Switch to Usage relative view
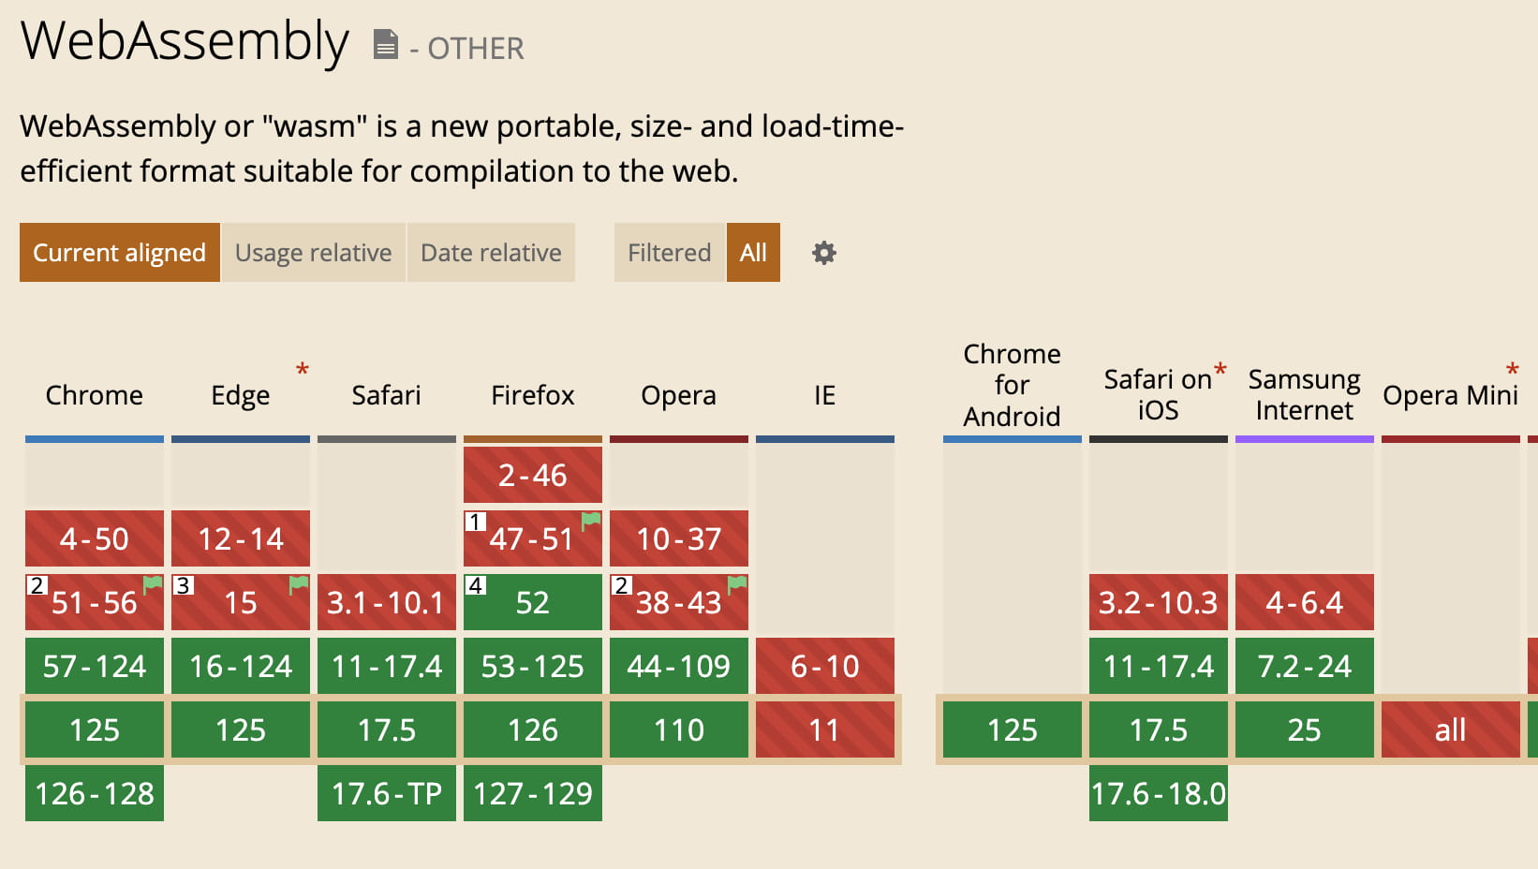1538x869 pixels. [314, 253]
